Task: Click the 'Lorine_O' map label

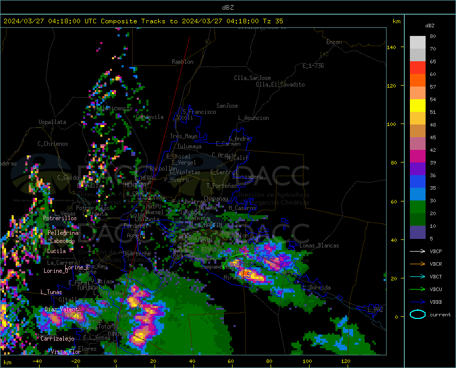Action: click(56, 271)
